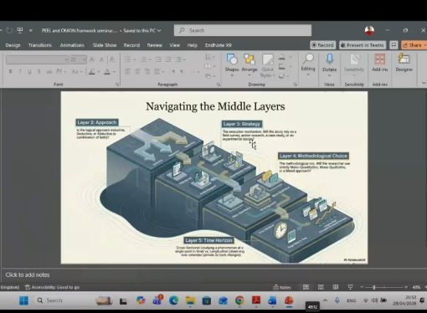Open Quick Styles gallery
Image resolution: width=427 pixels, height=313 pixels.
267,65
